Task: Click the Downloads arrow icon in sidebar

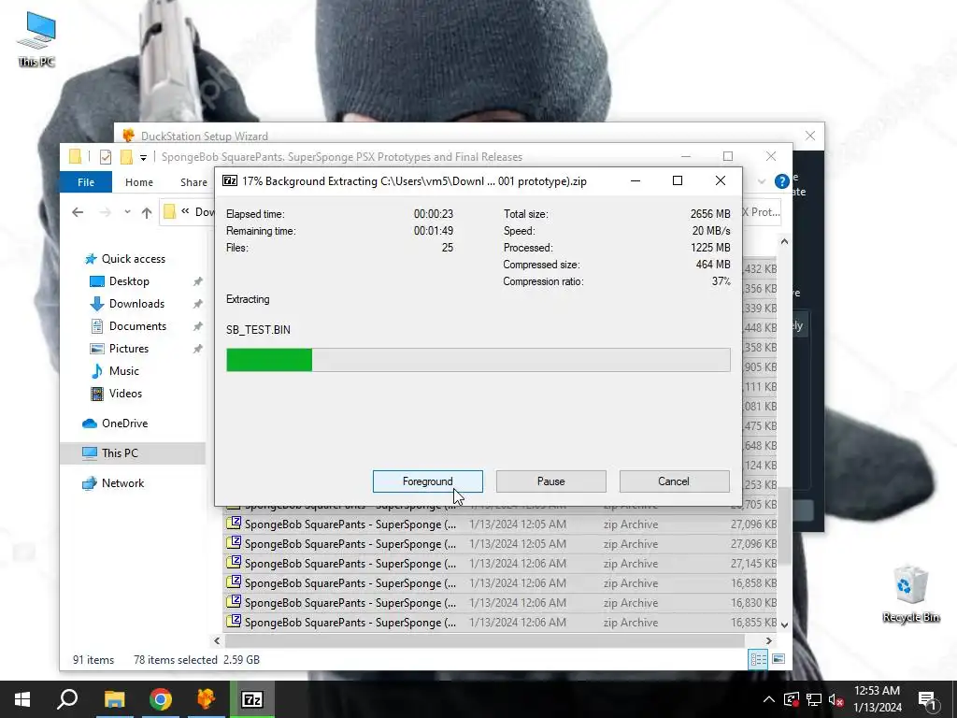Action: [97, 304]
